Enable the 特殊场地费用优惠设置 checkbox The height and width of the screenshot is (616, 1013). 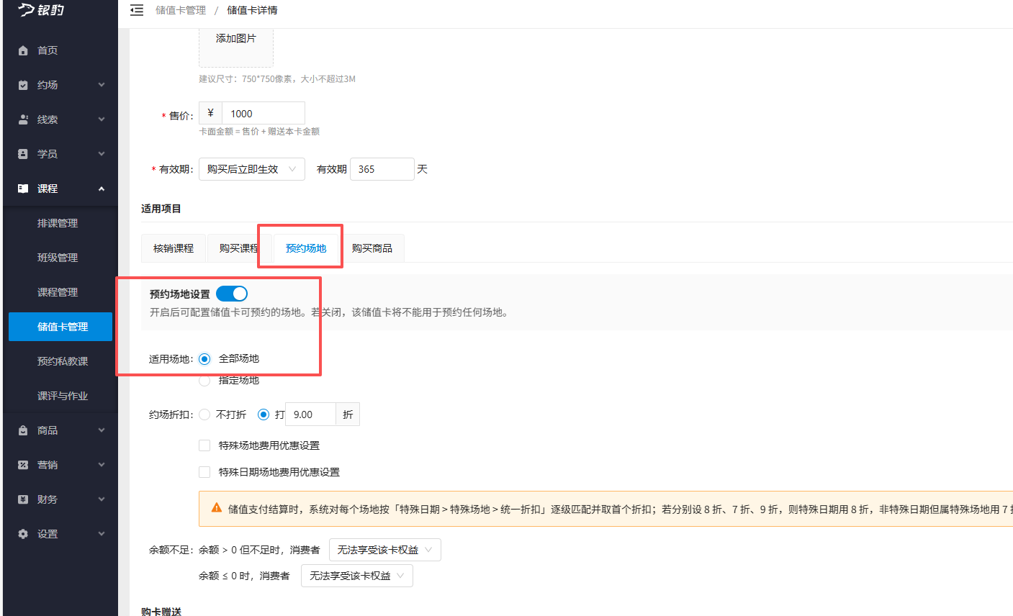[204, 445]
